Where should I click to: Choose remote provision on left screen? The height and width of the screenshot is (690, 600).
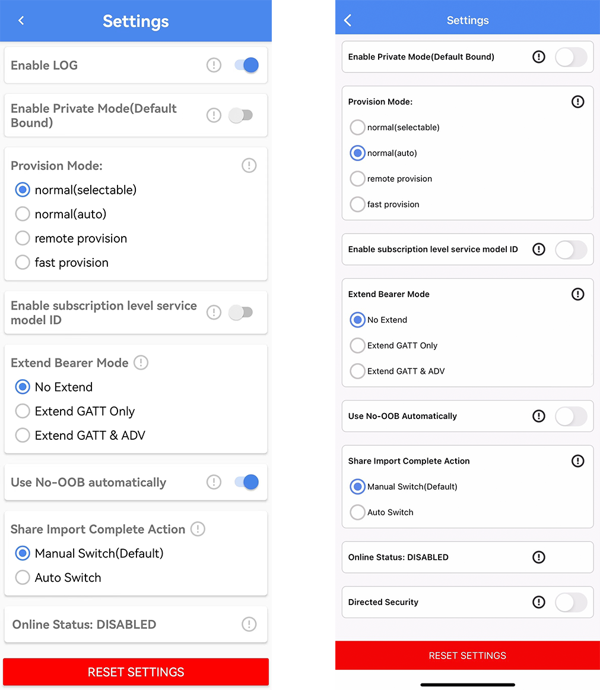(23, 238)
